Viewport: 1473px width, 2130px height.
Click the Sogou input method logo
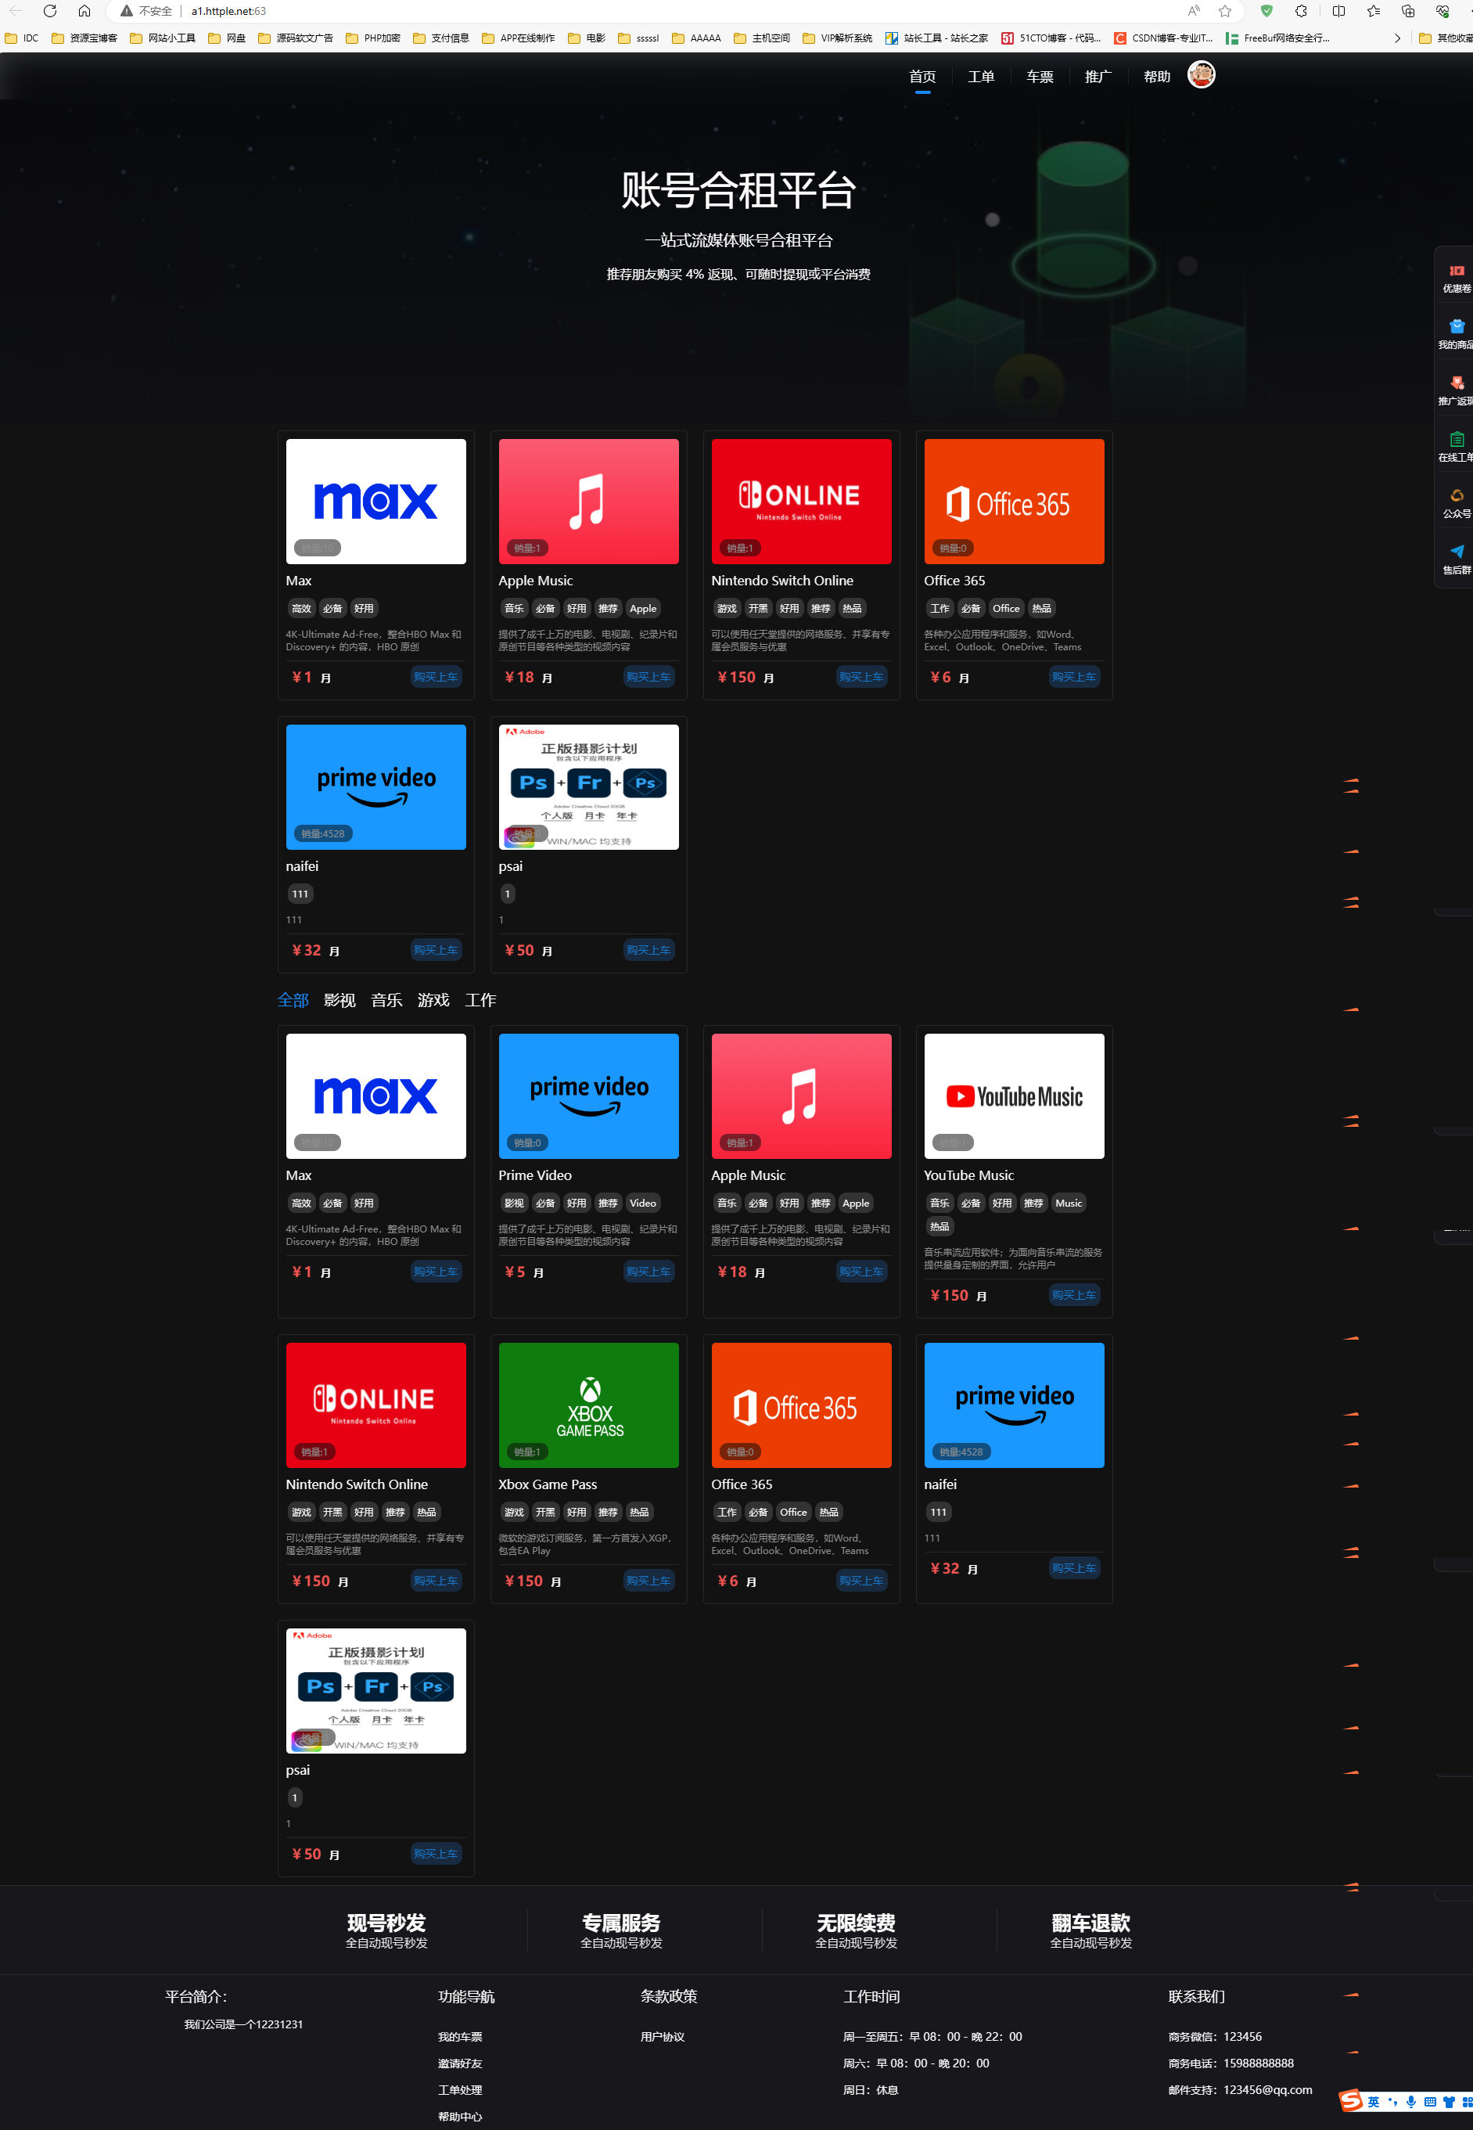point(1351,2101)
